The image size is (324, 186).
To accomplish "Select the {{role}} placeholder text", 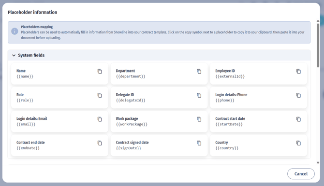I will [25, 100].
